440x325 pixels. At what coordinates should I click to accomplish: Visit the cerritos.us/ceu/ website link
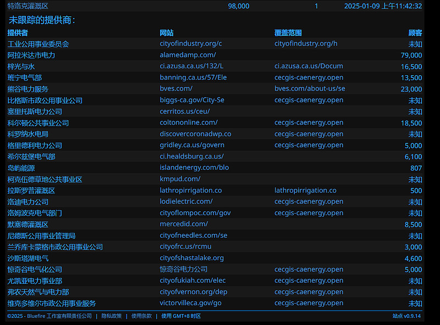pyautogui.click(x=185, y=111)
